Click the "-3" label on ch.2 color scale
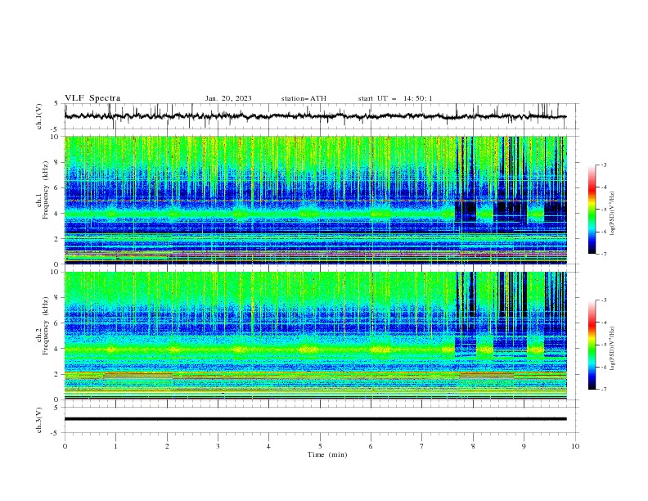This screenshot has height=501, width=648. [x=604, y=300]
